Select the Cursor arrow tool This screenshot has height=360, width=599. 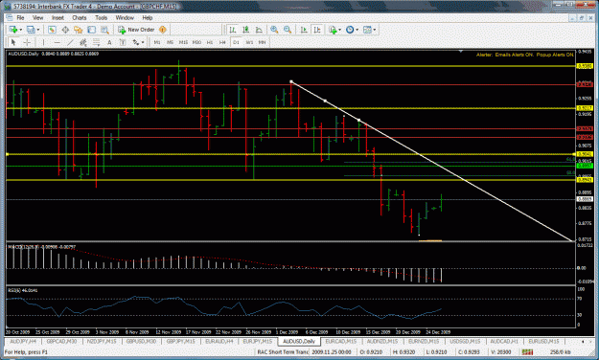[x=13, y=42]
